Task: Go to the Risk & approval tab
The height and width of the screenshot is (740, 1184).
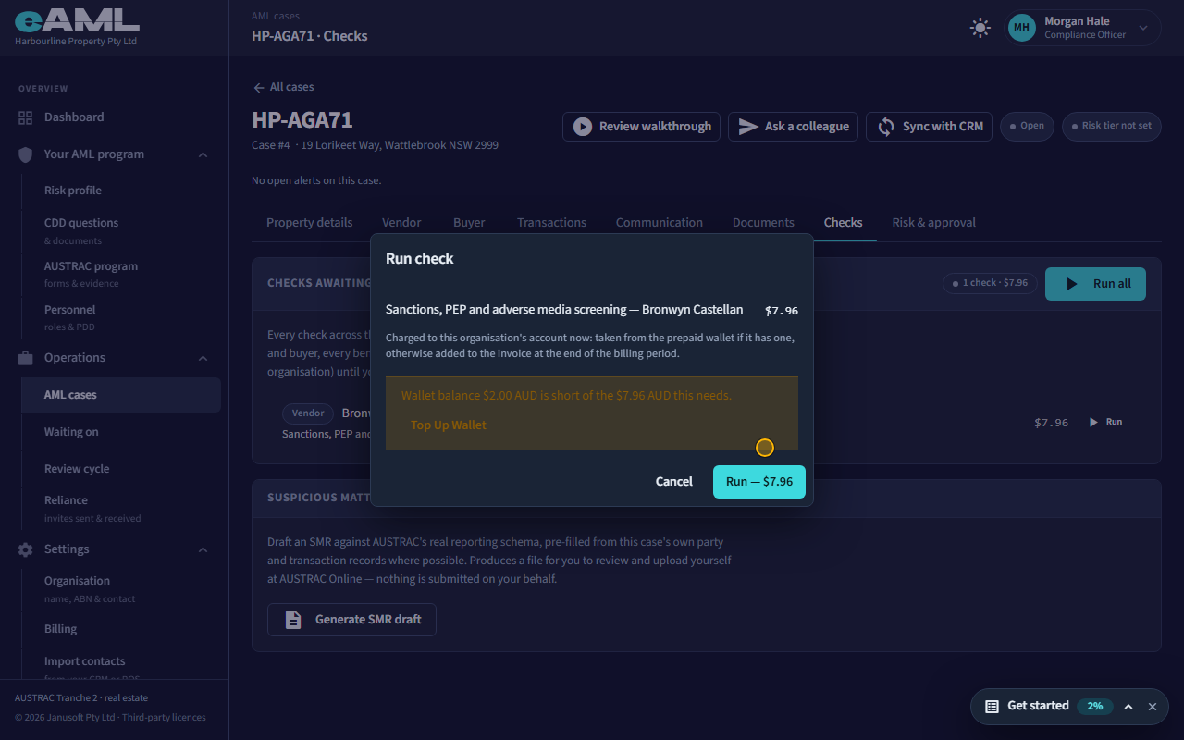Action: tap(933, 222)
